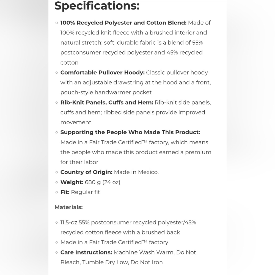Screen dimensions: 275x275
Task: Click 'Rib-Knit Panels, Cuffs and Hem' label
Action: click(107, 102)
